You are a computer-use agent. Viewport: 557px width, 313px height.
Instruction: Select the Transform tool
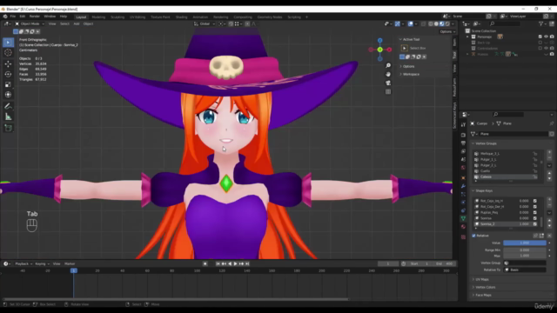tap(8, 95)
